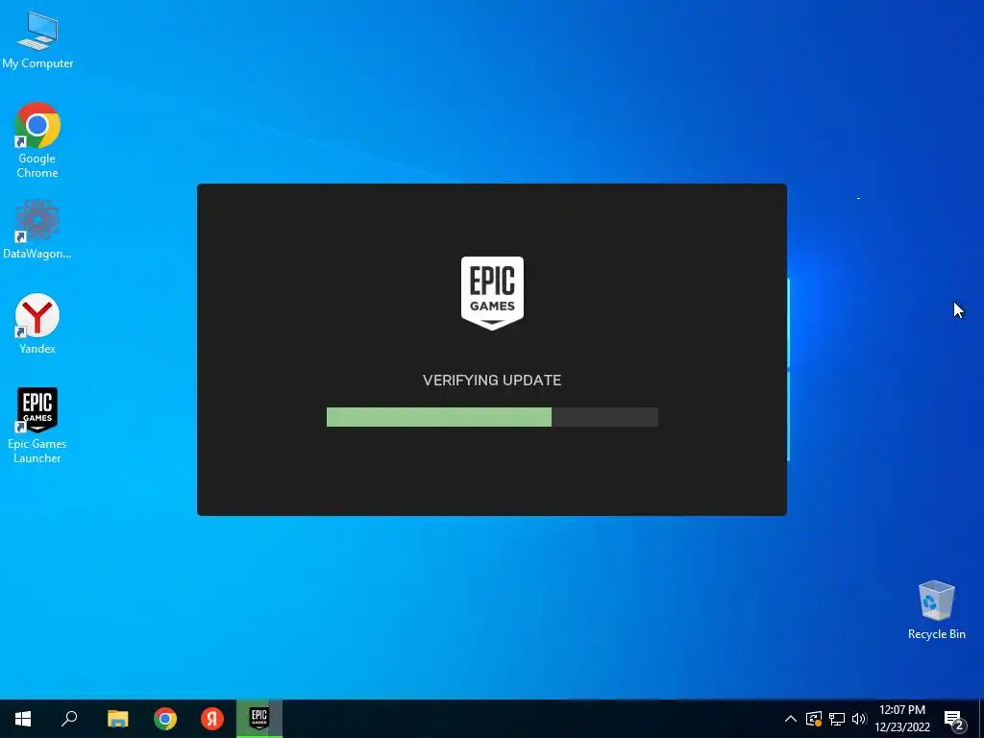The height and width of the screenshot is (738, 984).
Task: Open the notification Action Center
Action: point(954,719)
